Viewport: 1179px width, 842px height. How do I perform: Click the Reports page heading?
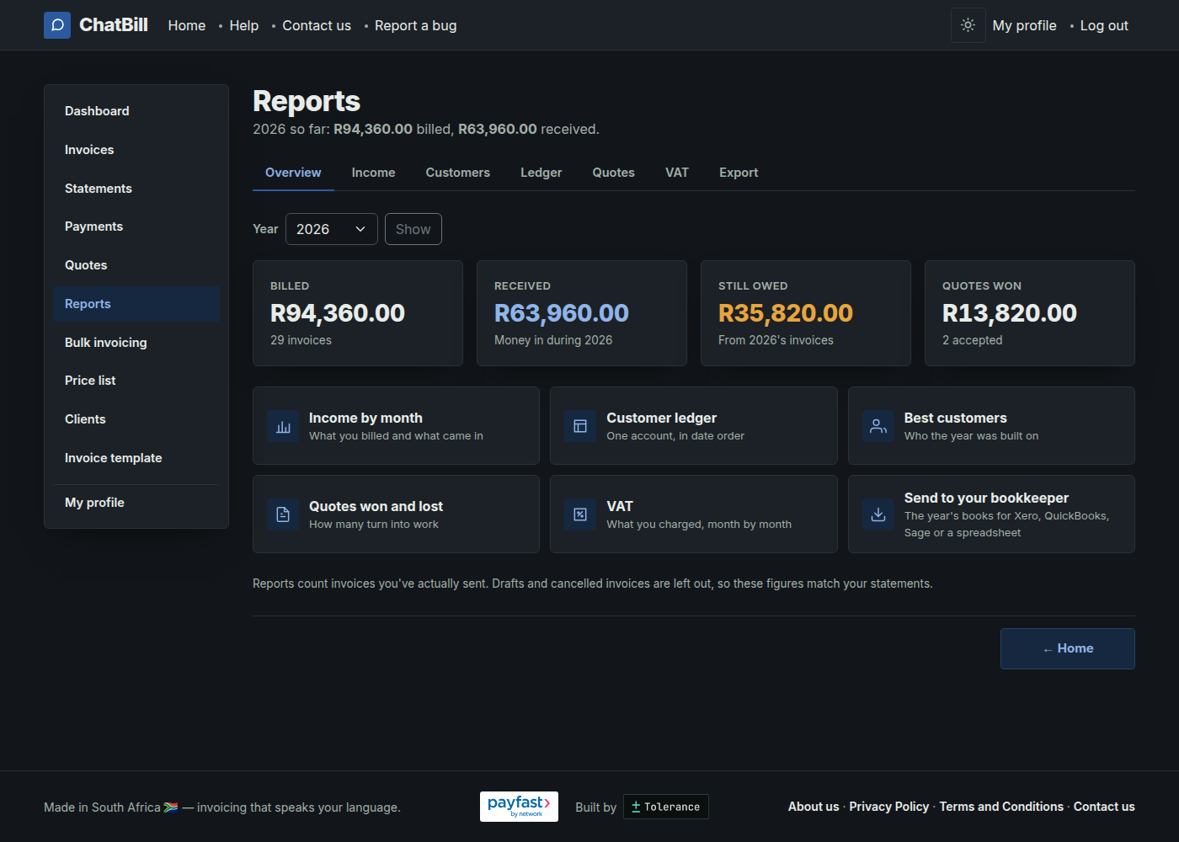pos(307,101)
